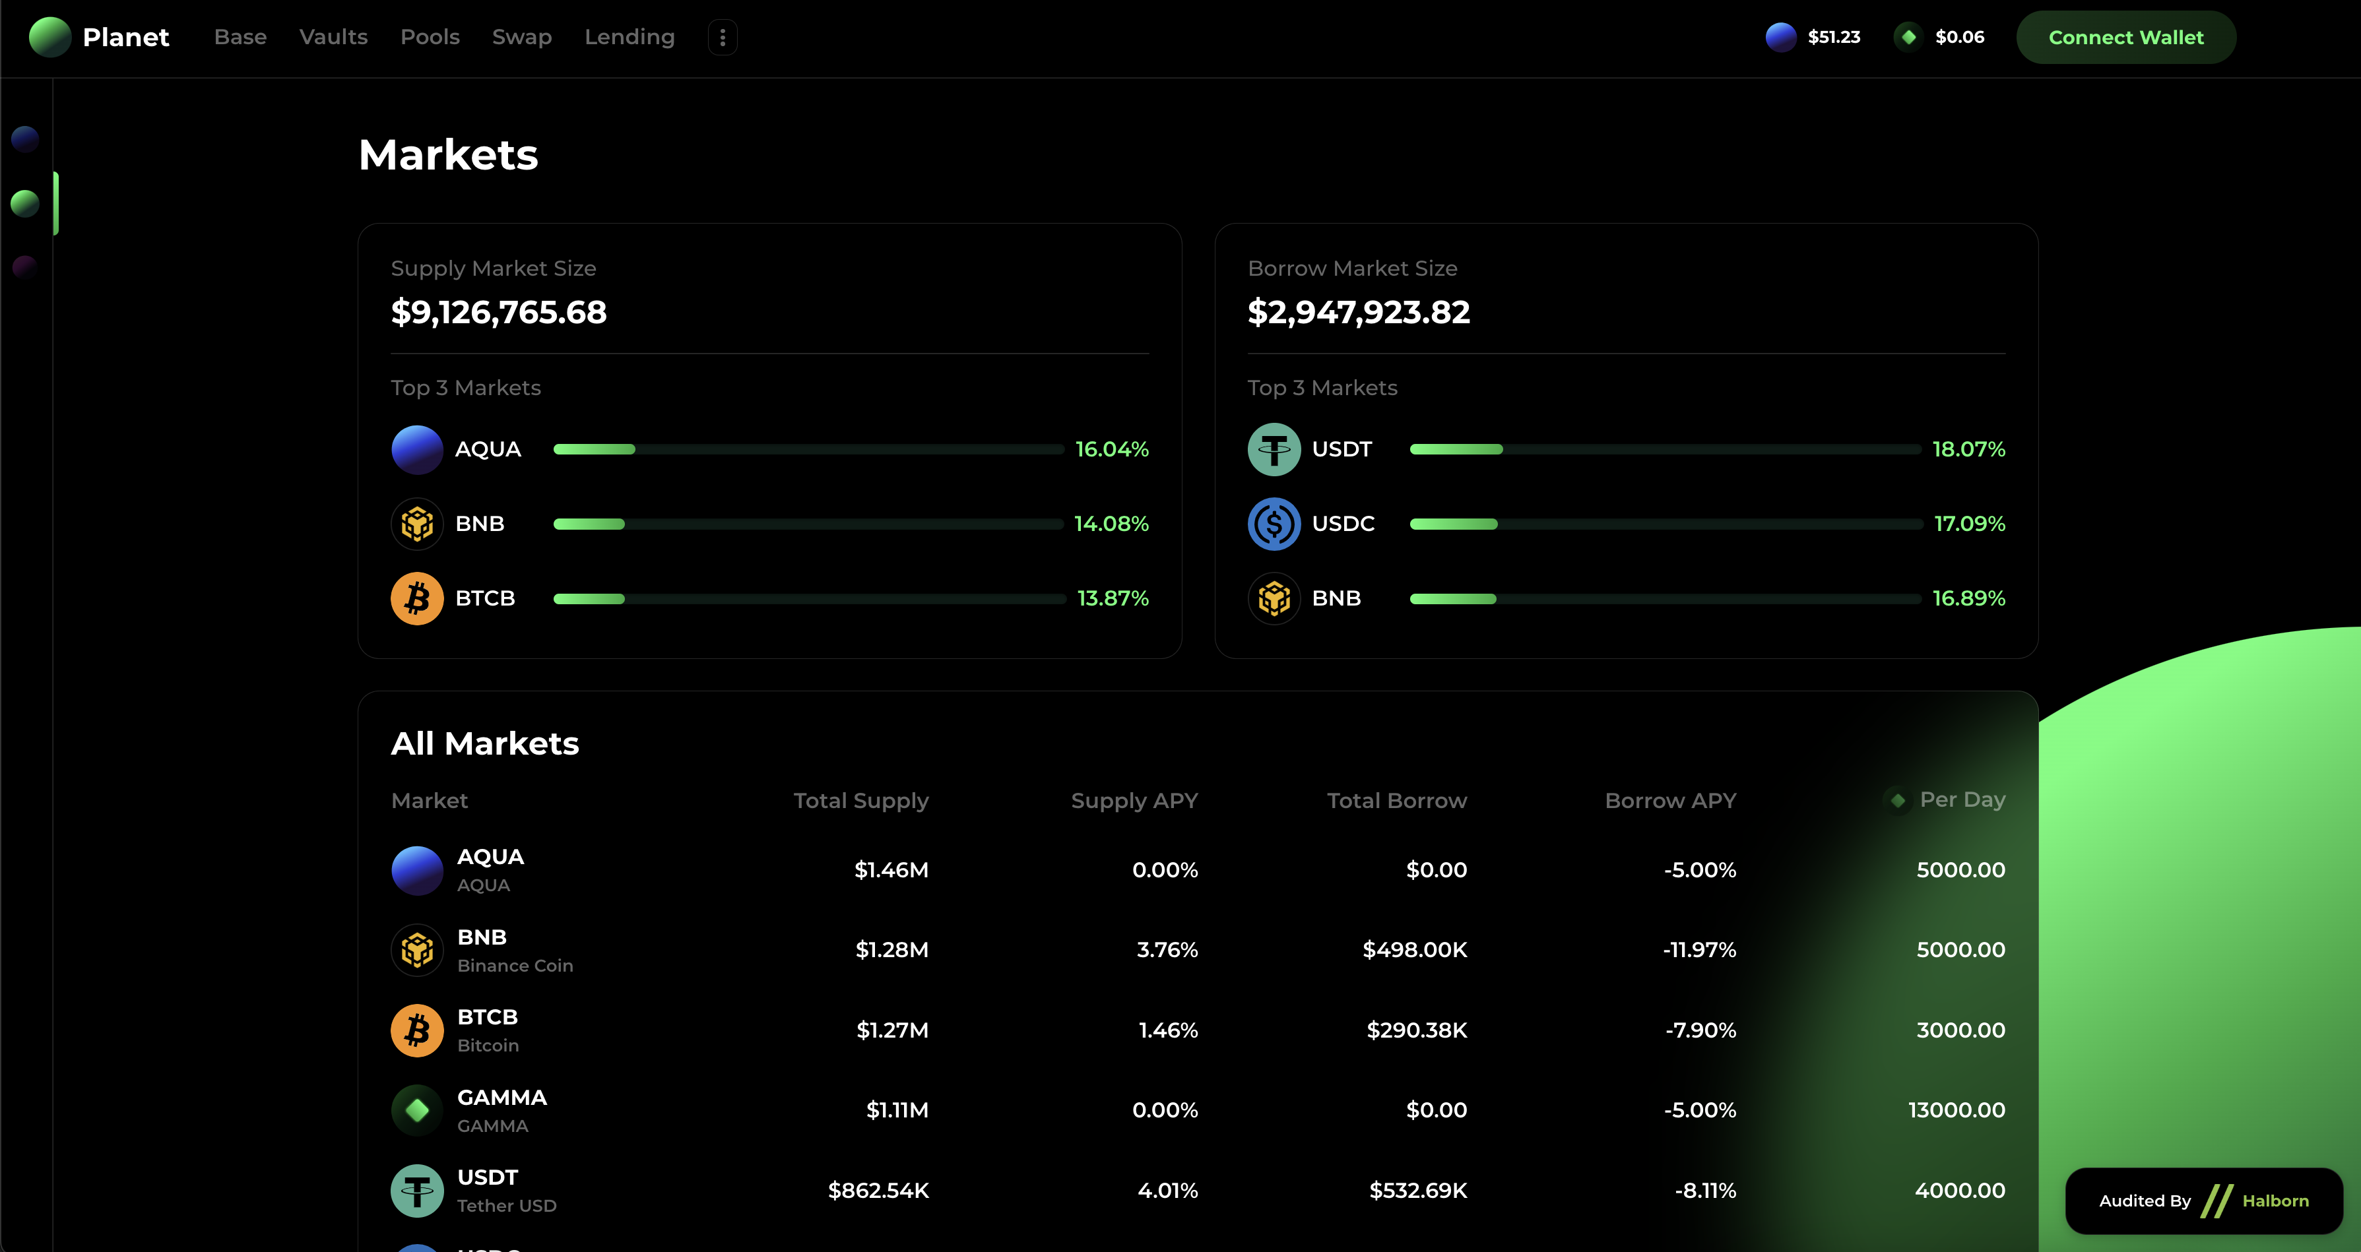The width and height of the screenshot is (2361, 1252).
Task: Open the Vaults navigation tab
Action: click(x=333, y=38)
